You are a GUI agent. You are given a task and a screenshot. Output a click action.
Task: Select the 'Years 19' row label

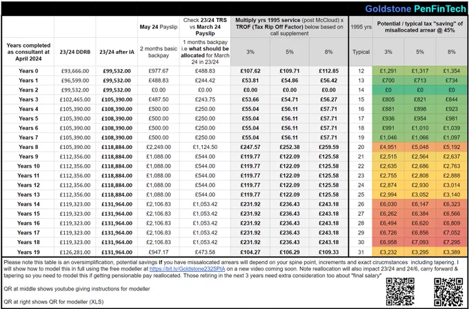point(28,252)
